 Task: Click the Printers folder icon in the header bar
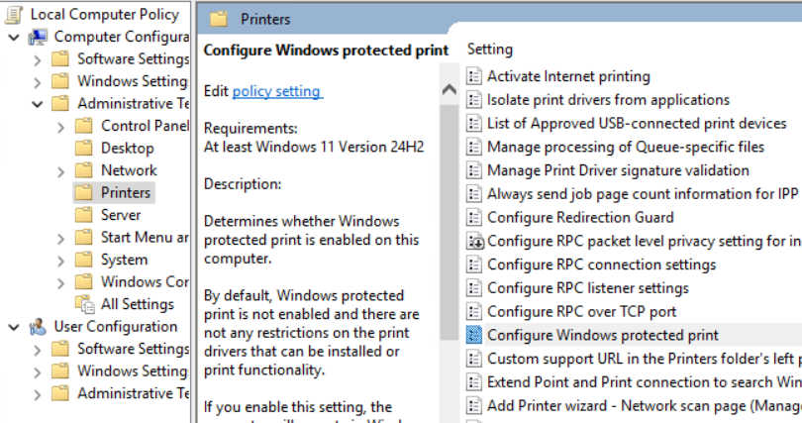(x=219, y=20)
